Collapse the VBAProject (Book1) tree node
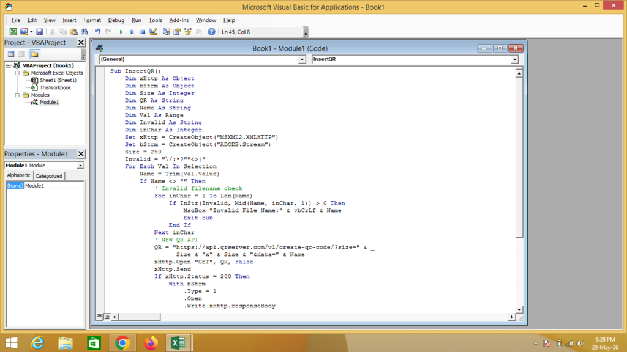This screenshot has height=352, width=627. click(x=9, y=65)
